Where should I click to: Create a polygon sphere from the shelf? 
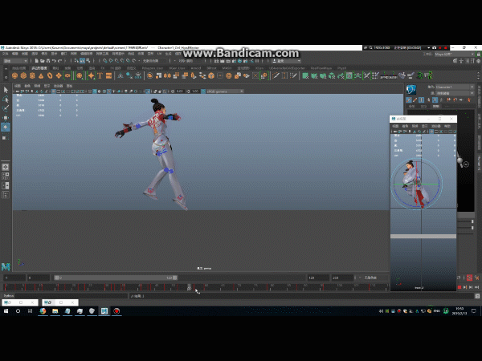14,75
